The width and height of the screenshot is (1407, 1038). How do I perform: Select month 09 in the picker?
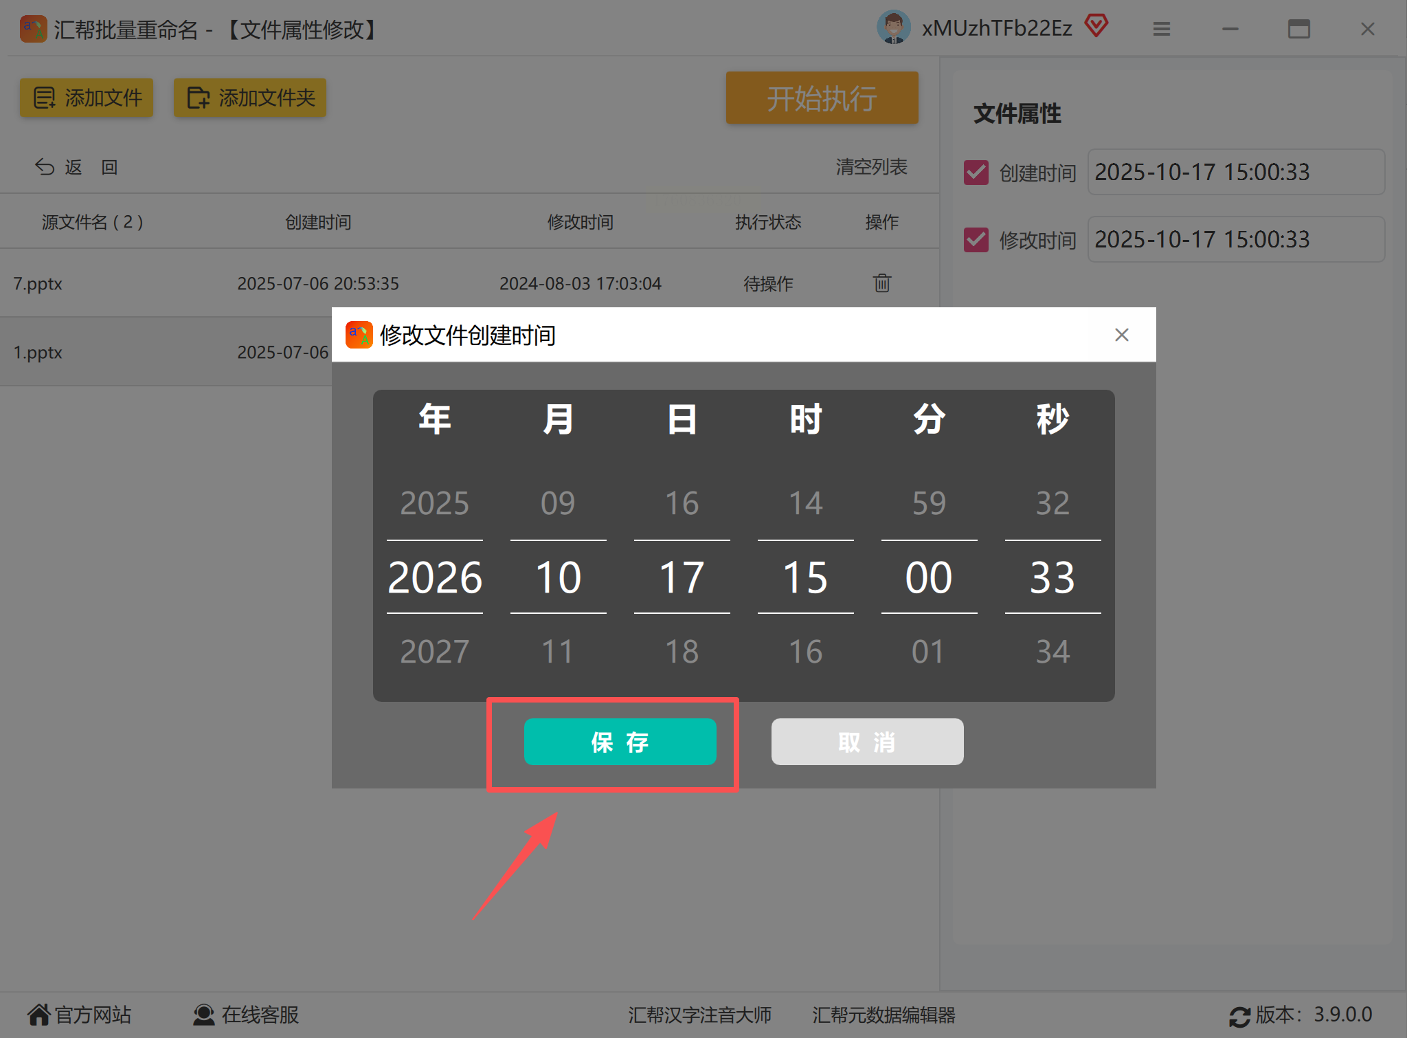click(x=558, y=503)
